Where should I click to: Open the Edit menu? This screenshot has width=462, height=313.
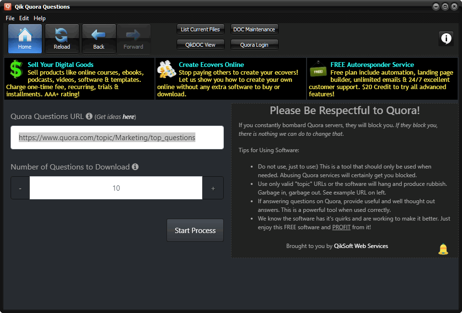[x=24, y=18]
